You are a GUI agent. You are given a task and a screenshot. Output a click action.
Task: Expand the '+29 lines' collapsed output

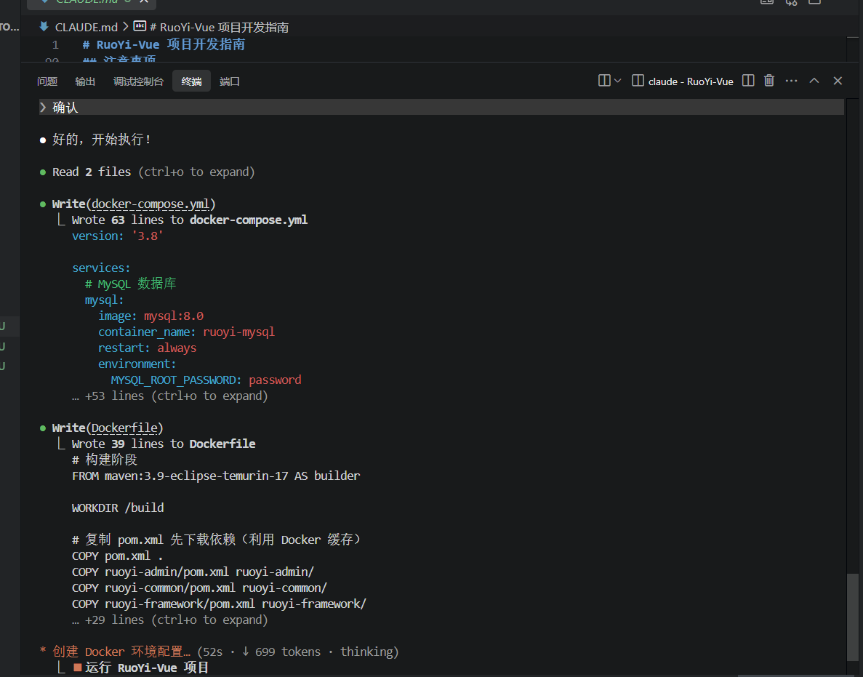[169, 620]
